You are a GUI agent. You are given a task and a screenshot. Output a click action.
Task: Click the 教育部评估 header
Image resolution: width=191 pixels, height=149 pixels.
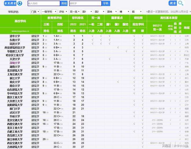click(x=55, y=18)
